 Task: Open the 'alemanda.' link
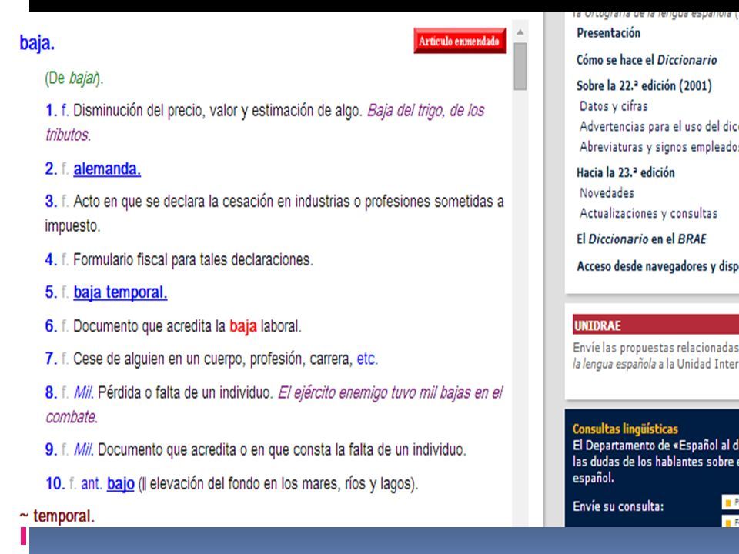(x=107, y=169)
